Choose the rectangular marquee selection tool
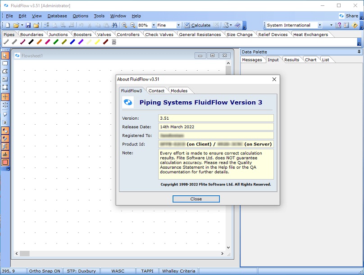The height and width of the screenshot is (275, 364). [5, 63]
